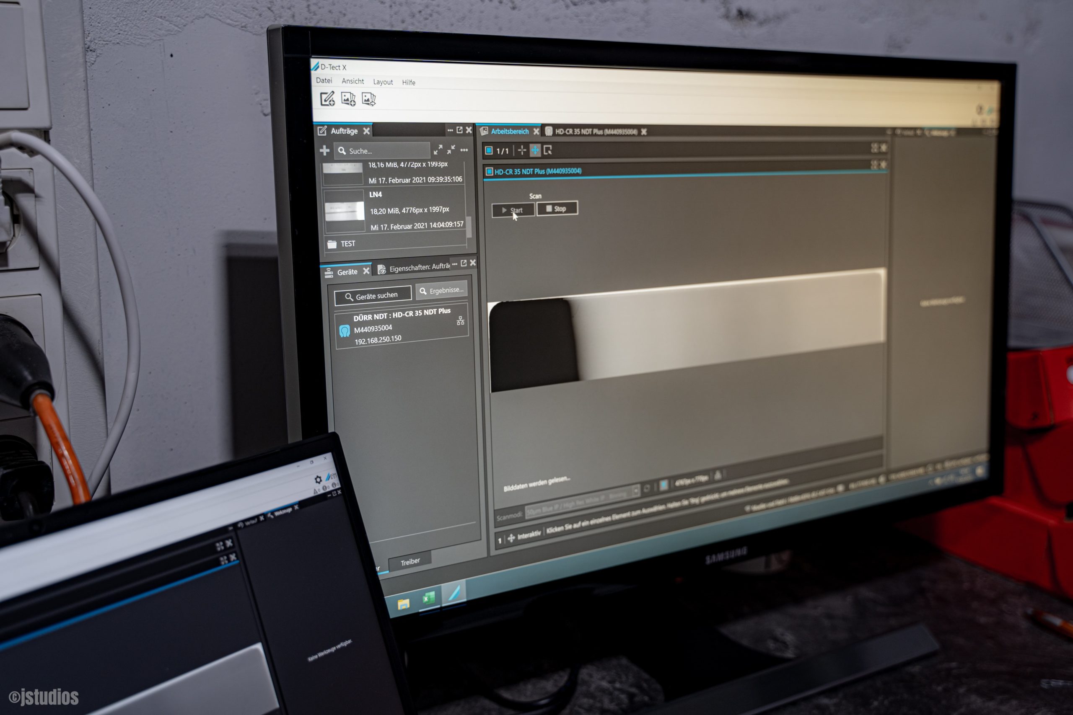Click the import image icon in toolbar
This screenshot has height=715, width=1073.
pyautogui.click(x=348, y=99)
